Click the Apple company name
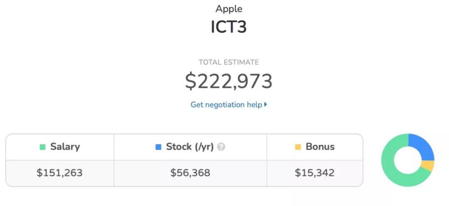449x206 pixels. (x=229, y=9)
